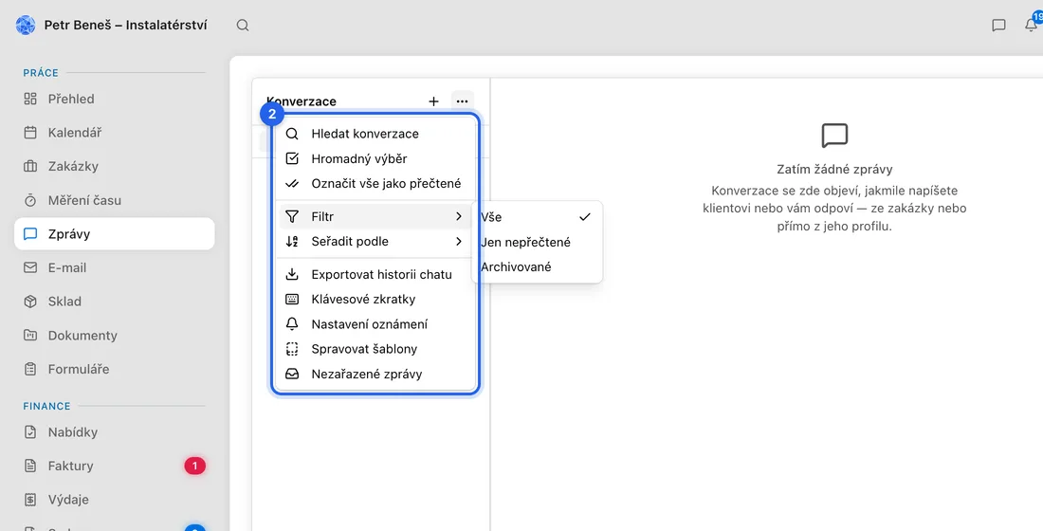The width and height of the screenshot is (1043, 531).
Task: Open the chat bubble icon in top bar
Action: (x=998, y=26)
